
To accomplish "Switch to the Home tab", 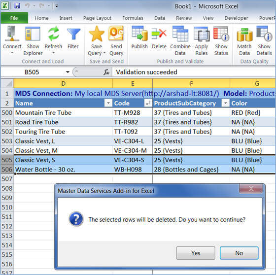I will pyautogui.click(x=41, y=18).
